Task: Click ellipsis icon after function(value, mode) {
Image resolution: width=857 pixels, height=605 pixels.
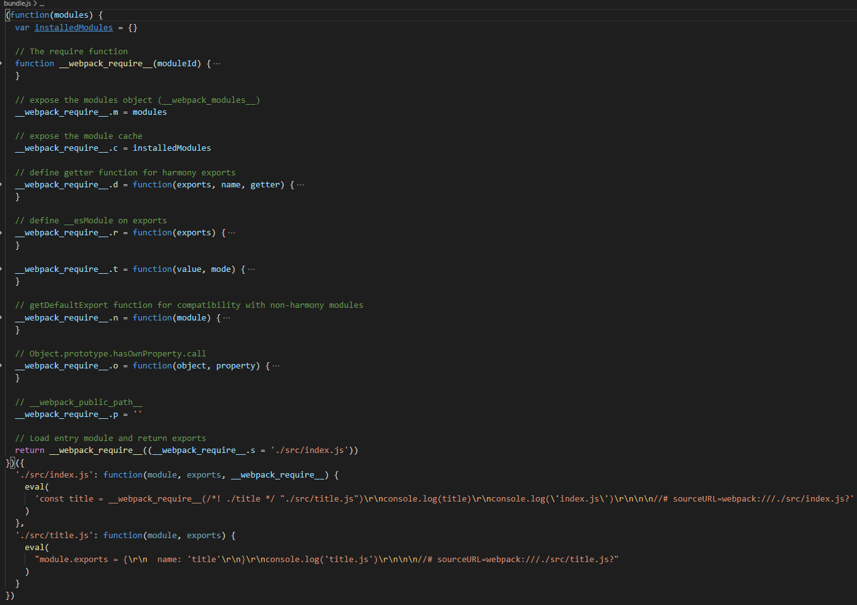Action: (252, 269)
